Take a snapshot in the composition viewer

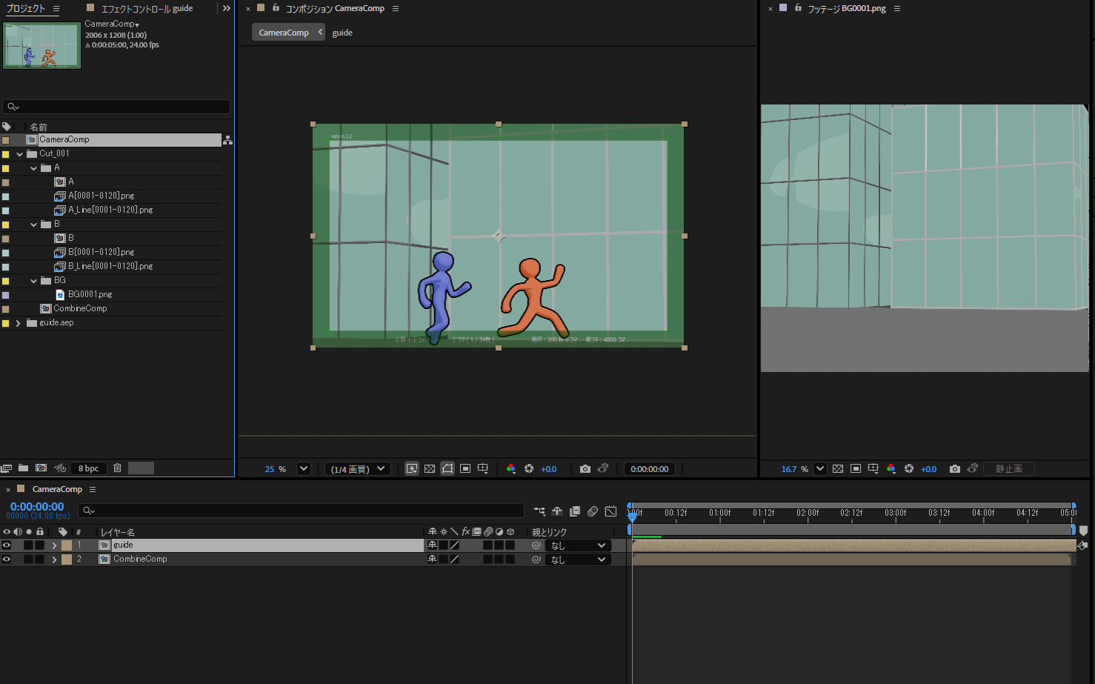coord(585,469)
